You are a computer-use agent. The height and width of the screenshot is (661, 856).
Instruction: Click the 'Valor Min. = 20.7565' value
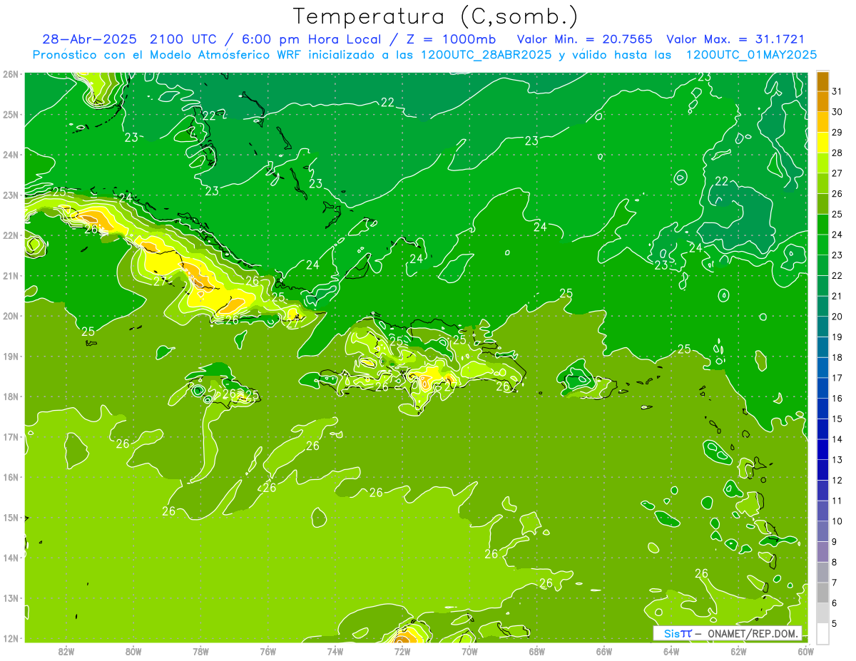click(584, 39)
